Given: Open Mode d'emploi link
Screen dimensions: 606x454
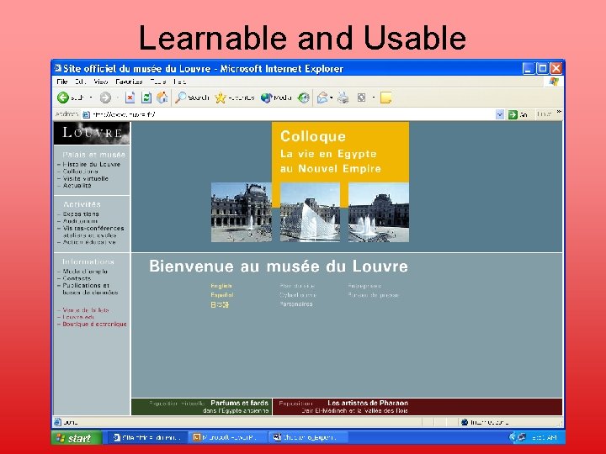Looking at the screenshot, I should coord(85,272).
